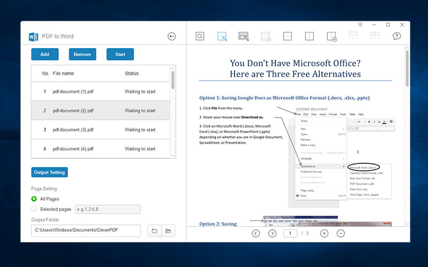Select file row pdf-document (4).pdf
Screen dimensions: 428x267
(101, 149)
